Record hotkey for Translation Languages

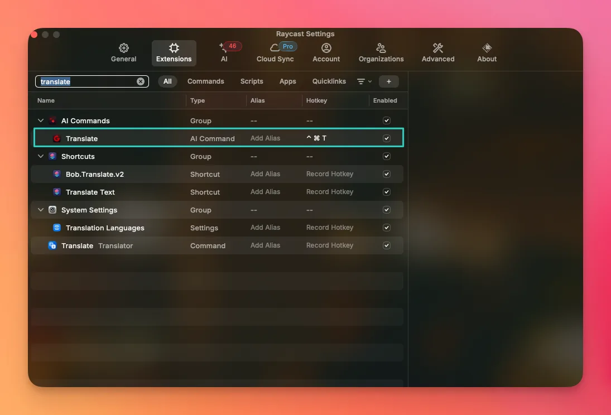coord(330,228)
